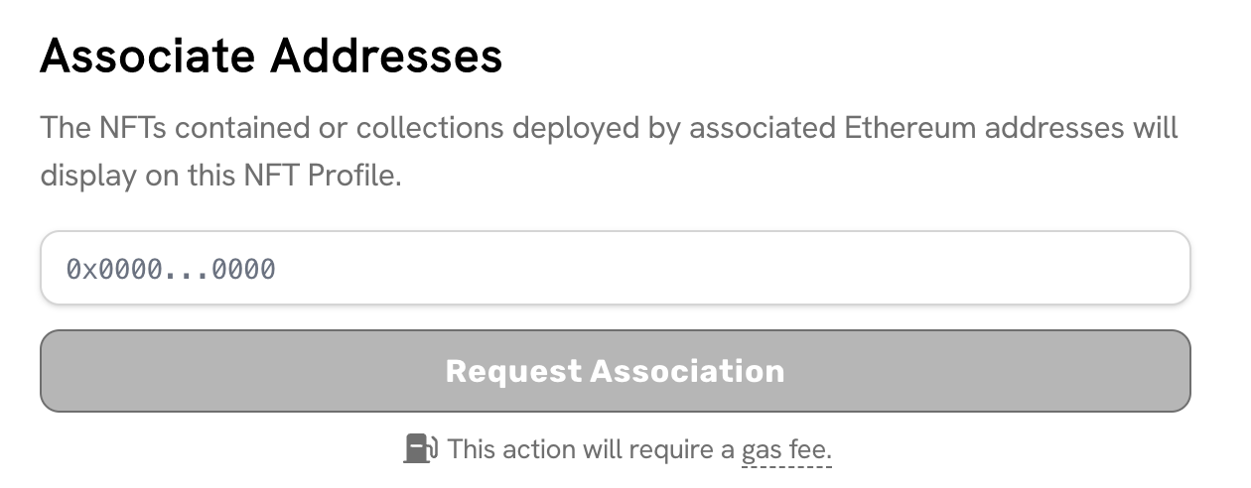
Task: Click the word 'Addresses' in the title
Action: click(388, 57)
